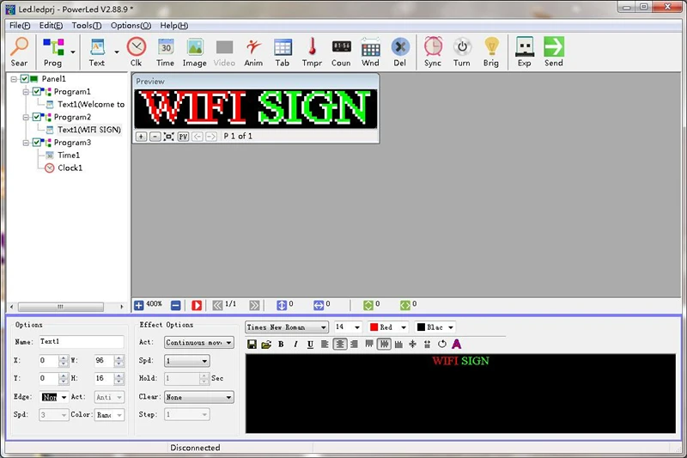Add a new program with Prog icon
Screen dimensions: 687x458
[x=53, y=52]
